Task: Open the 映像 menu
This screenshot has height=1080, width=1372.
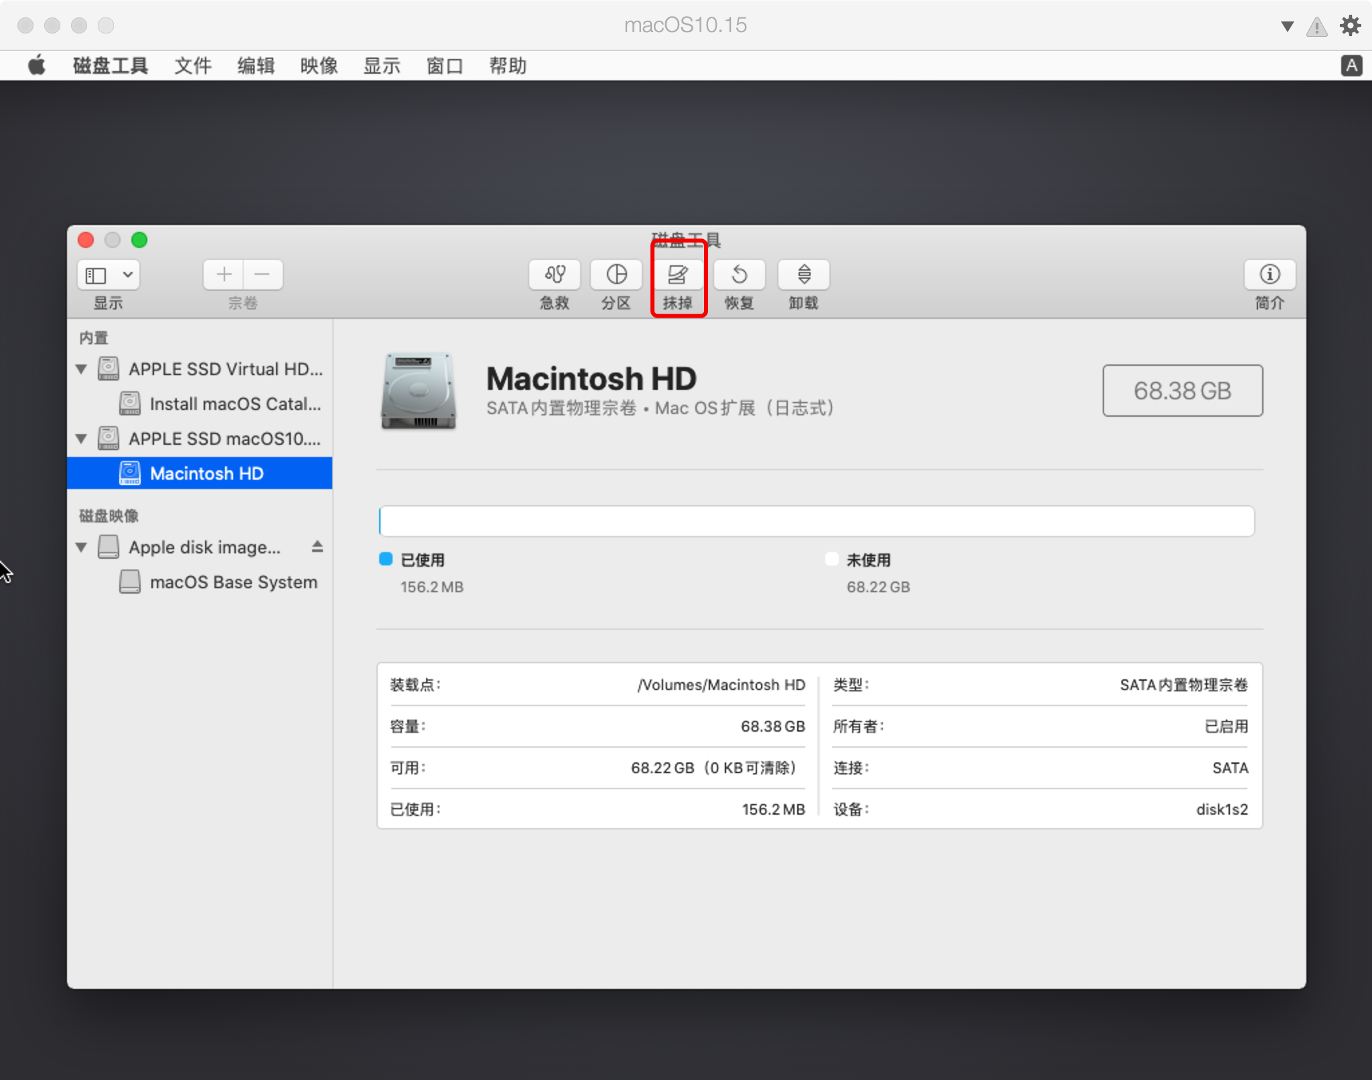Action: [x=319, y=66]
